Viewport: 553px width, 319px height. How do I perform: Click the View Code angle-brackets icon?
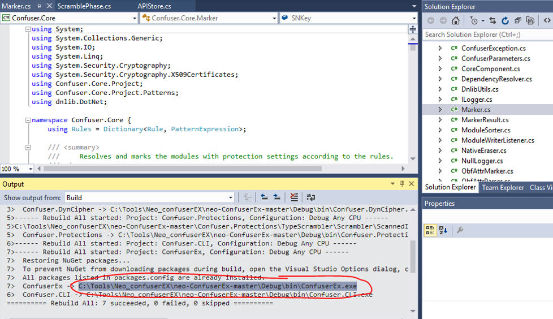coord(547,20)
